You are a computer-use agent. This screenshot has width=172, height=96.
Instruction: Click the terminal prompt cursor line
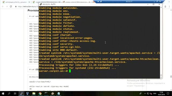(x=55, y=71)
